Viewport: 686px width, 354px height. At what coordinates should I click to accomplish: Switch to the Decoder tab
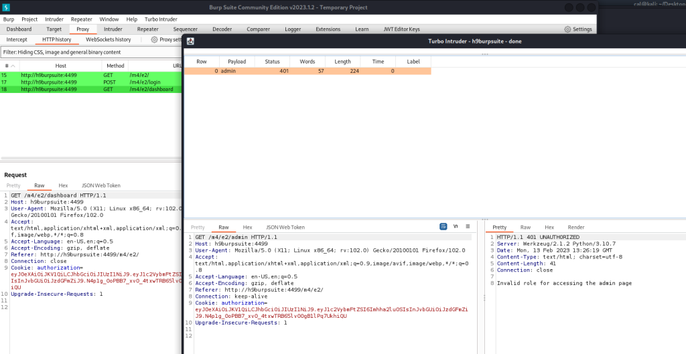tap(222, 29)
